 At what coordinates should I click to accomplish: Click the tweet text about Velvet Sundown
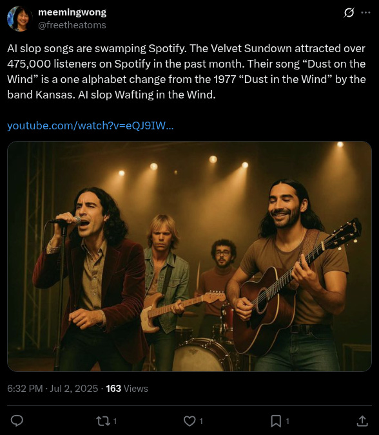tap(186, 71)
